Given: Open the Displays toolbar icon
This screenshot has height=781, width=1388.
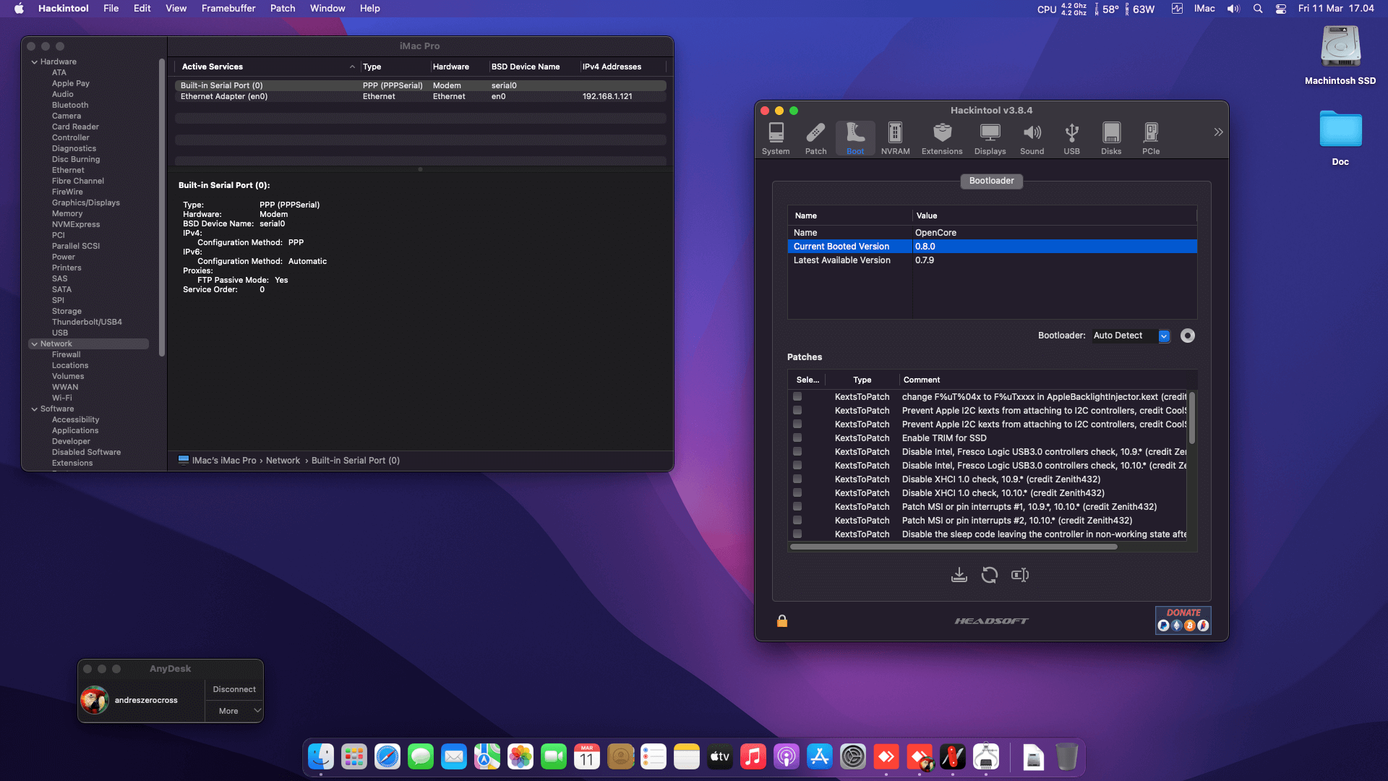Looking at the screenshot, I should tap(990, 138).
